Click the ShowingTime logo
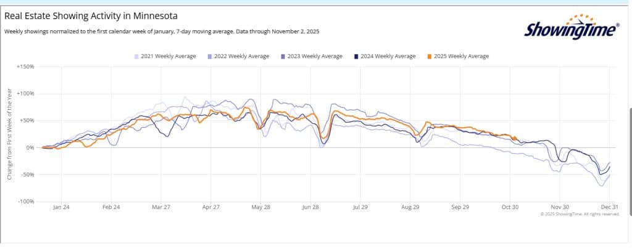 (572, 27)
